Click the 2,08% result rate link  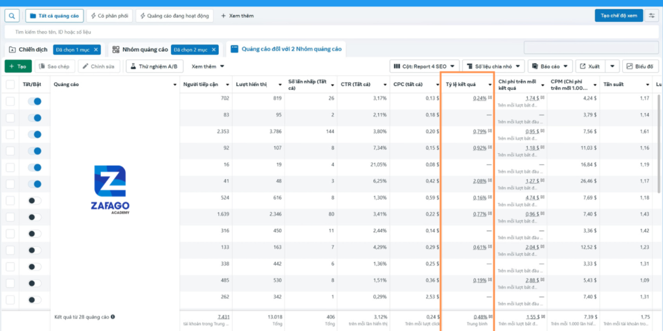point(480,181)
